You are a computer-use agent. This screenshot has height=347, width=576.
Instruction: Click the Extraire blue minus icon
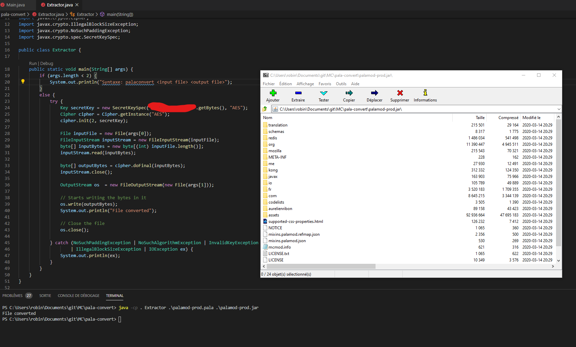(x=298, y=93)
